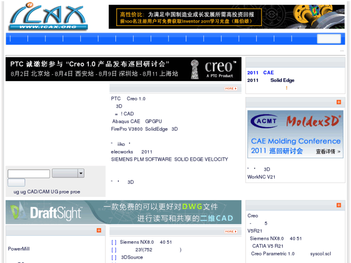This screenshot has width=351, height=263.
Task: Click MORE button above PTC Creo news list
Action: tap(231, 89)
